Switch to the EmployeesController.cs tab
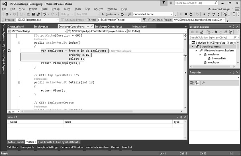The width and height of the screenshot is (241, 156). (x=108, y=26)
